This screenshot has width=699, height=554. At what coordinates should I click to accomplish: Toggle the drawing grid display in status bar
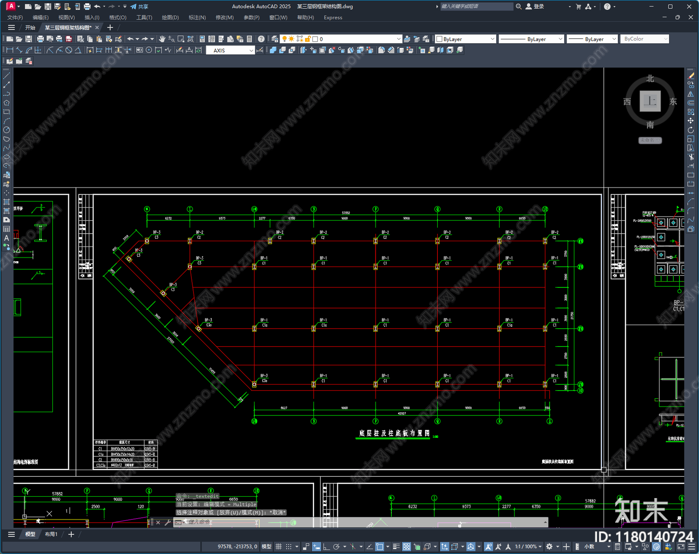pyautogui.click(x=278, y=547)
